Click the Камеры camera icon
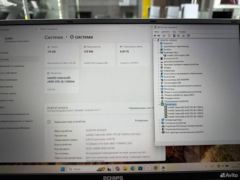 coord(162,67)
